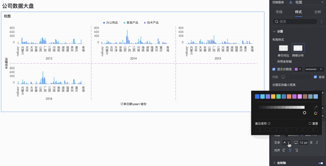Toggle the 坐标轴 switch off
326x166 pixels.
(321, 163)
